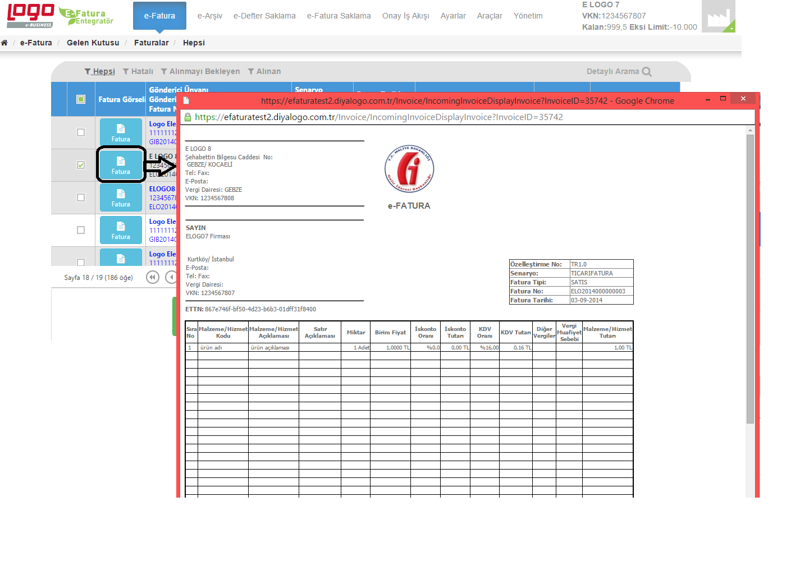Open the e-Defter Saklama menu
The width and height of the screenshot is (791, 584).
point(264,16)
